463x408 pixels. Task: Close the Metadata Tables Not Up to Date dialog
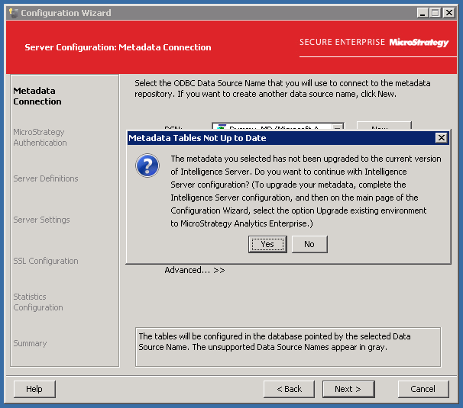point(441,138)
